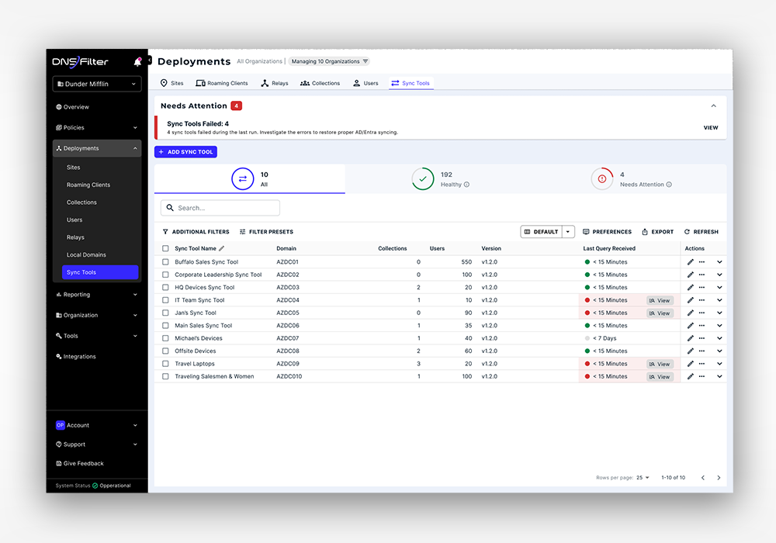Check the Jan's Sync Tool checkbox
This screenshot has height=543, width=776.
coord(165,313)
